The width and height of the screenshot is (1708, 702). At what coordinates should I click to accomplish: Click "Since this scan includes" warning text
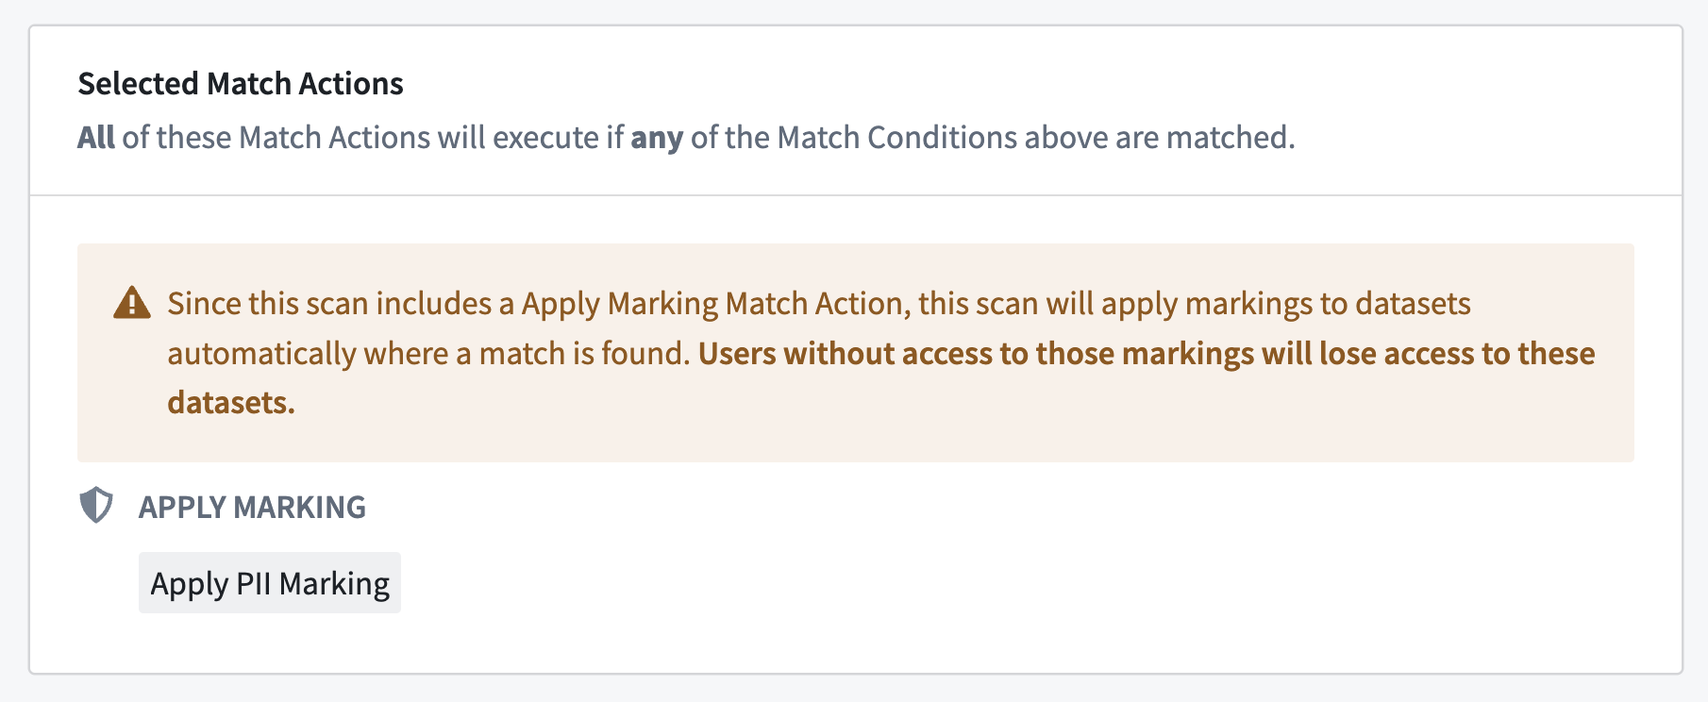click(330, 303)
